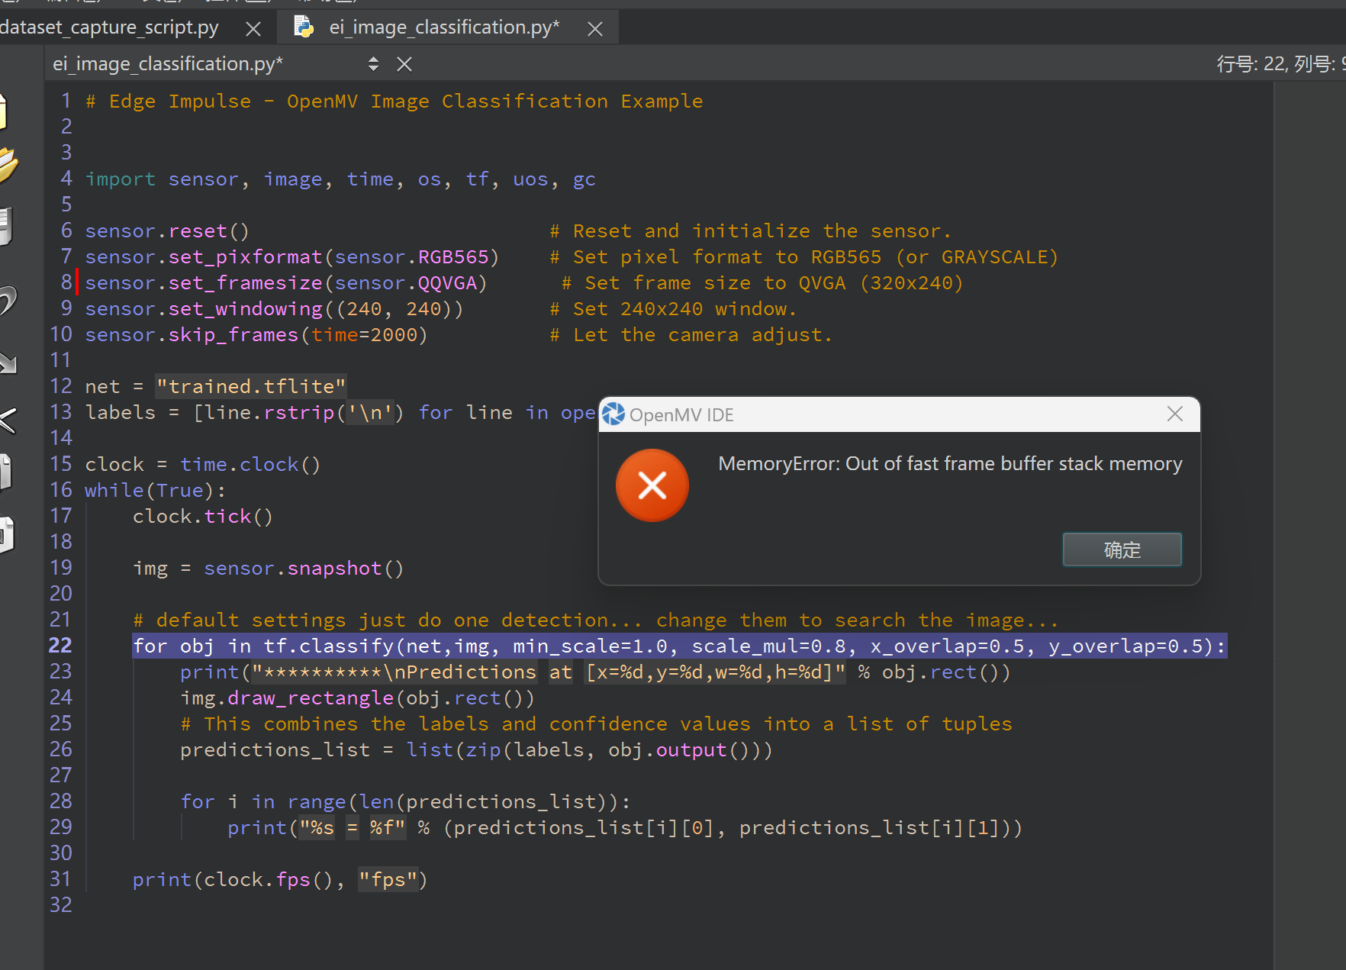
Task: Click the labels assignment on line 13
Action: 340,413
